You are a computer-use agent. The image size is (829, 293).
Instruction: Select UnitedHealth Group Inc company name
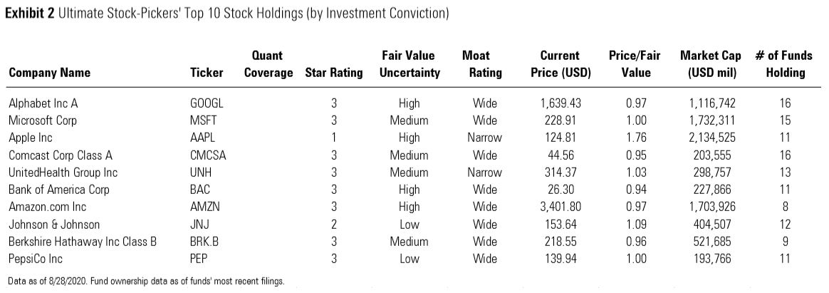pyautogui.click(x=63, y=173)
